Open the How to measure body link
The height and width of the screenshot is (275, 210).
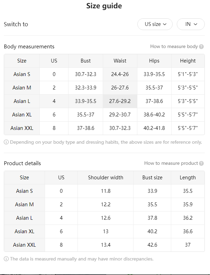(x=174, y=47)
